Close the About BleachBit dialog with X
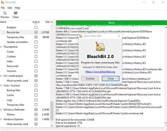 [x=119, y=36]
